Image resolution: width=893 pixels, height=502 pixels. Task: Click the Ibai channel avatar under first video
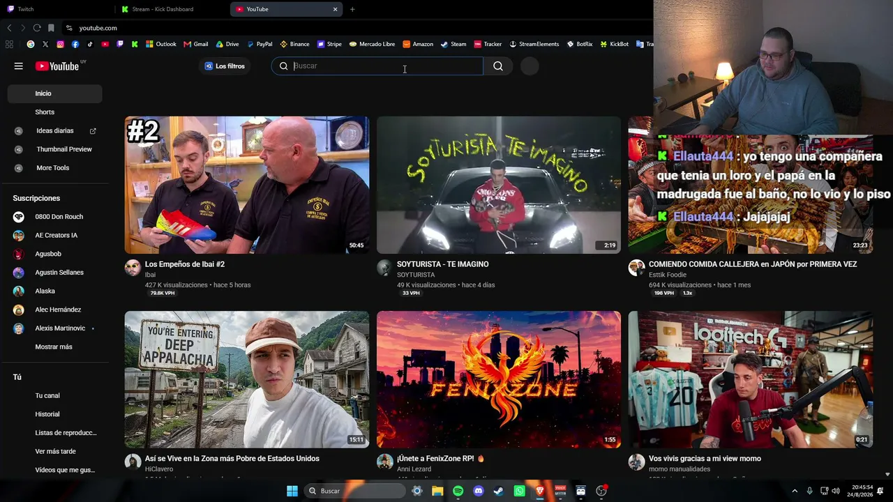coord(133,268)
